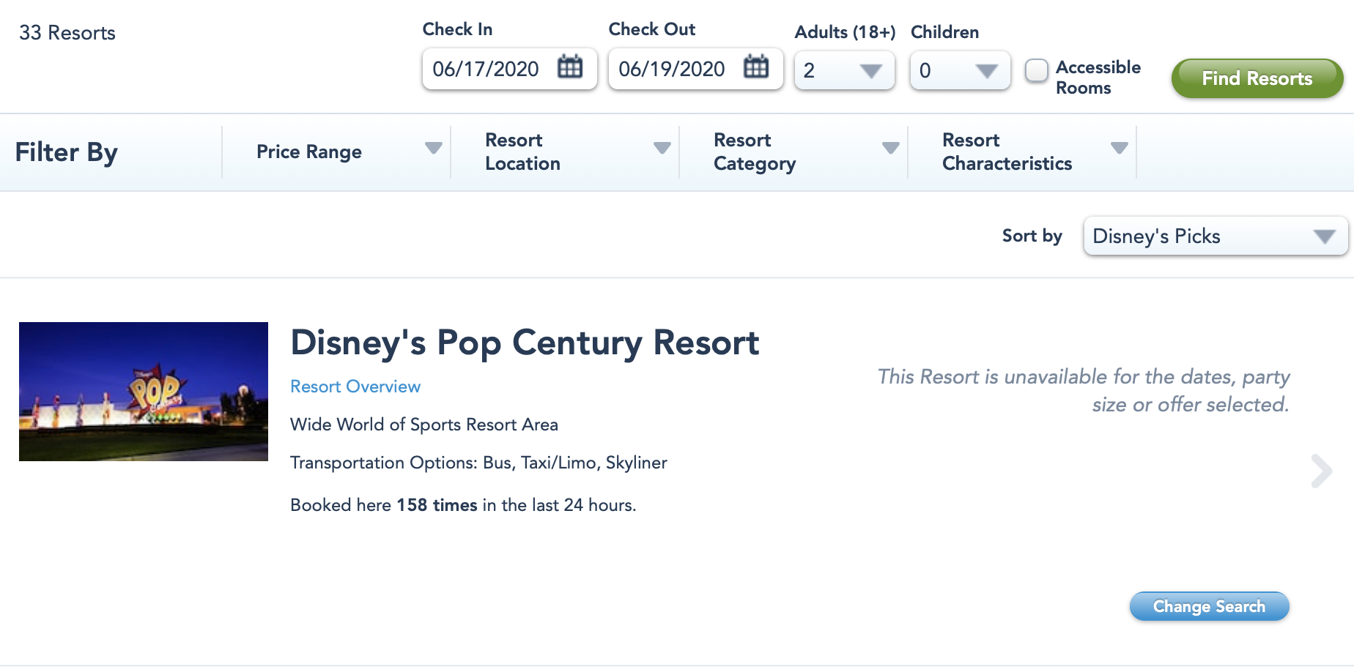Open the Check In calendar icon
The width and height of the screenshot is (1354, 672).
[570, 67]
